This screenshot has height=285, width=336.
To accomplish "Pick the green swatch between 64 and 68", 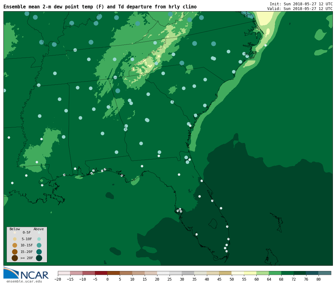I will [275, 273].
